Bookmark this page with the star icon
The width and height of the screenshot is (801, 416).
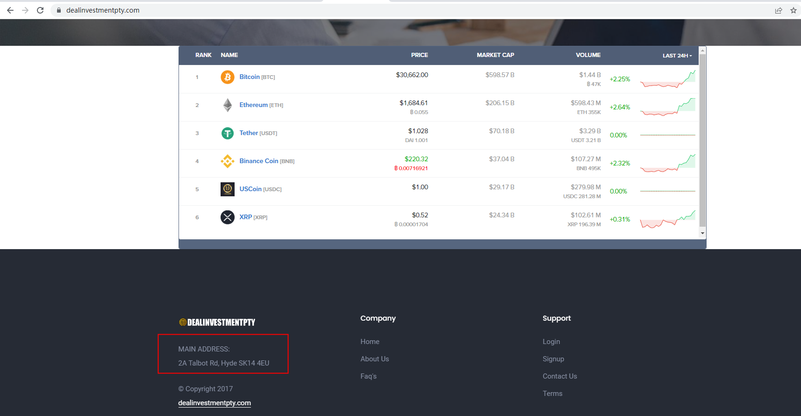(x=794, y=10)
